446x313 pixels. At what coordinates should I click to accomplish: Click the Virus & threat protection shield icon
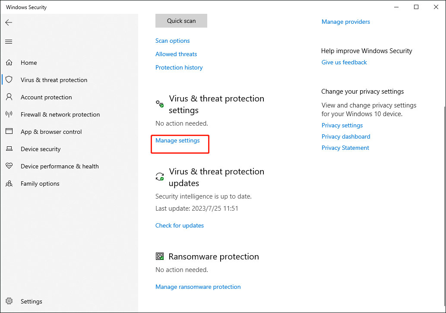pyautogui.click(x=9, y=80)
